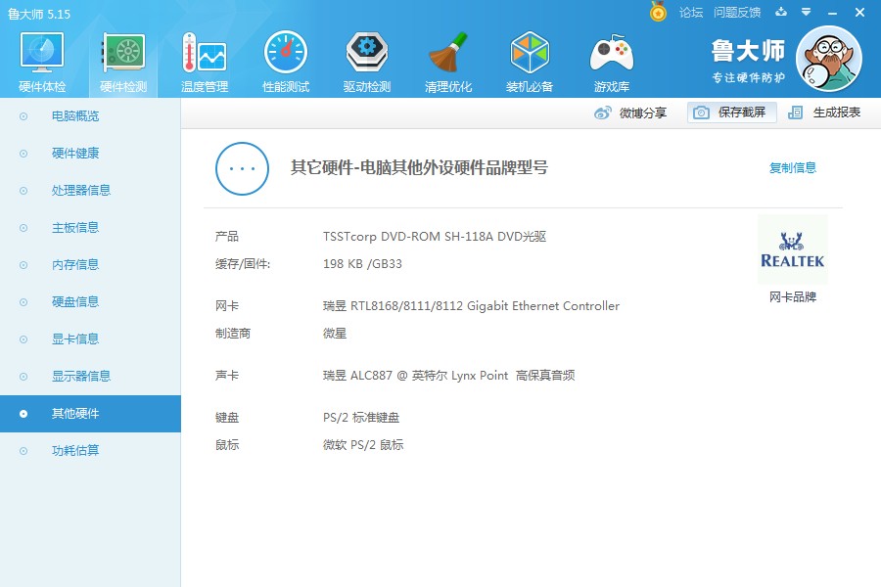Click 保存截屏 save screenshot button
The width and height of the screenshot is (881, 587).
coord(731,113)
